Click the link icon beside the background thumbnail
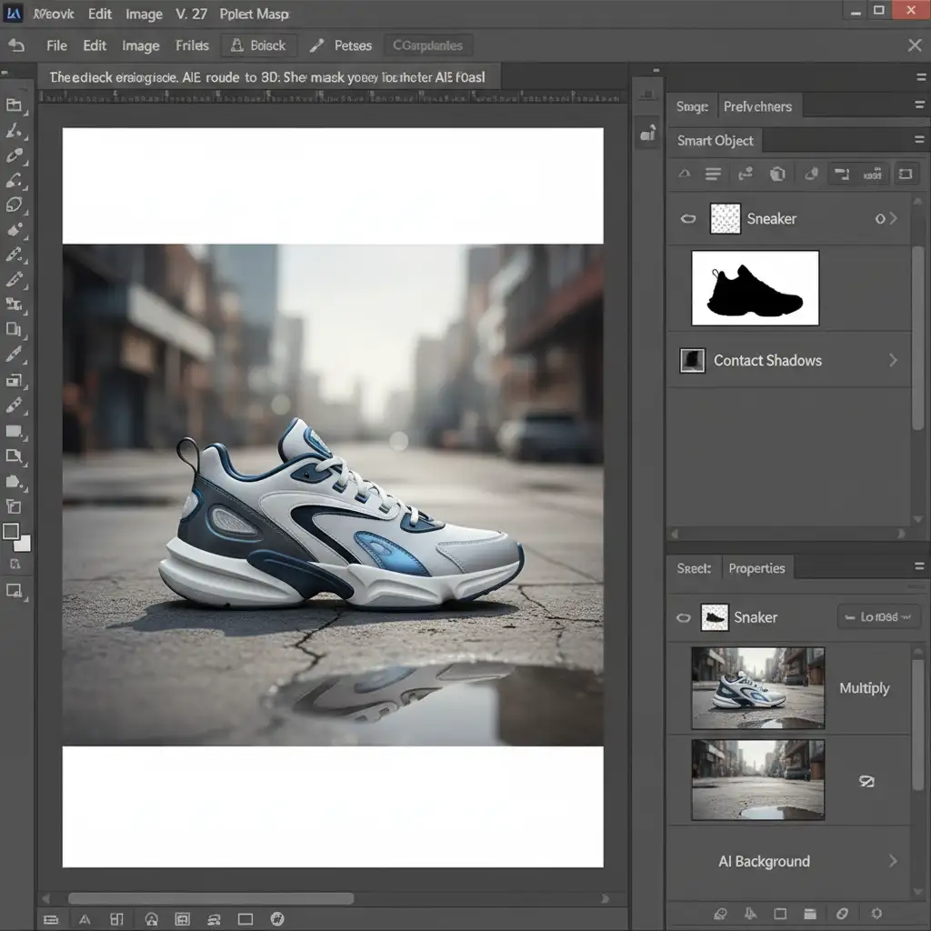The width and height of the screenshot is (931, 931). (x=866, y=781)
